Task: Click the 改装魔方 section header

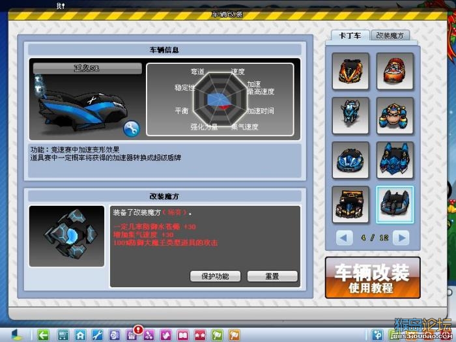Action: [x=165, y=196]
